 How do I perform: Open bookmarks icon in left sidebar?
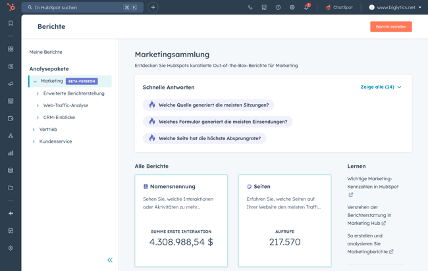point(11,23)
